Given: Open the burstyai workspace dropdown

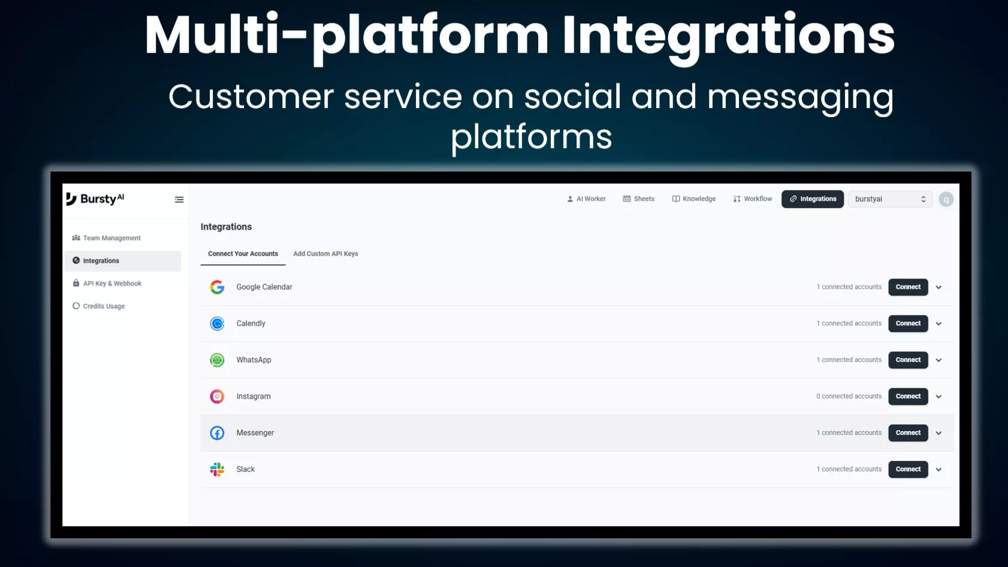Looking at the screenshot, I should [889, 199].
